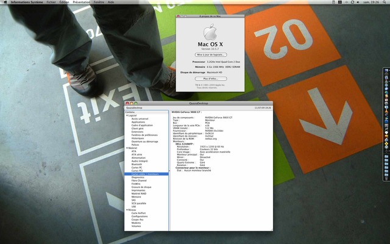Screen dimensions: 390x244
Task: Click the volume speaker menu bar icon
Action: point(358,2)
